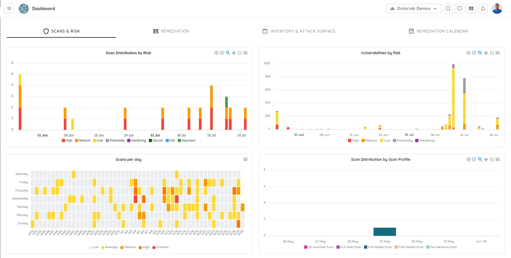Open the Inventory & Attack Surface tab
Image resolution: width=511 pixels, height=258 pixels.
pyautogui.click(x=299, y=31)
